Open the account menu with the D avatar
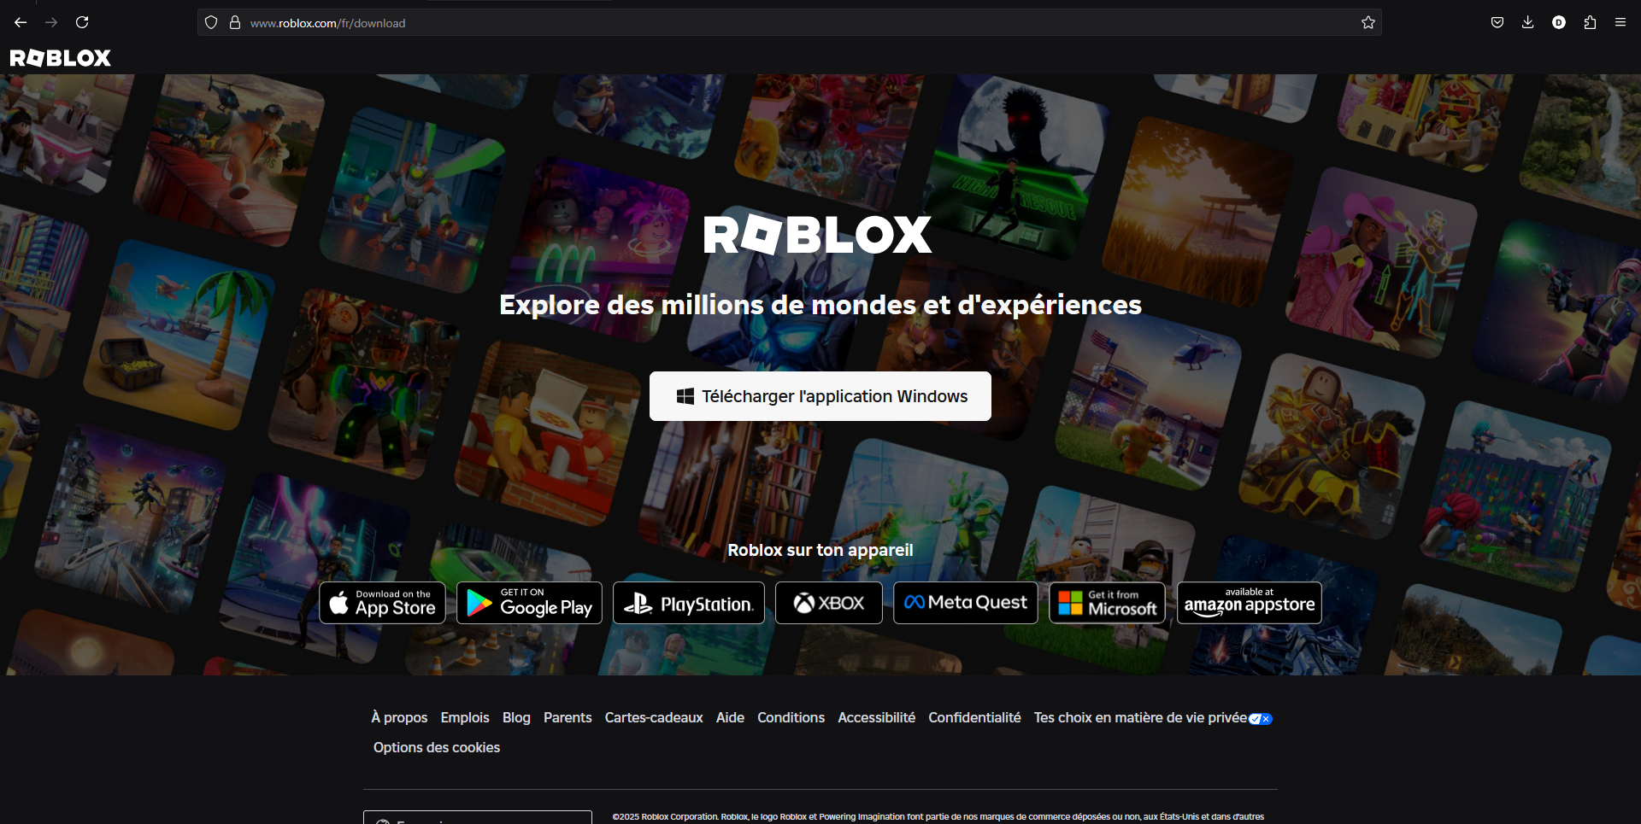The width and height of the screenshot is (1641, 824). [x=1559, y=22]
